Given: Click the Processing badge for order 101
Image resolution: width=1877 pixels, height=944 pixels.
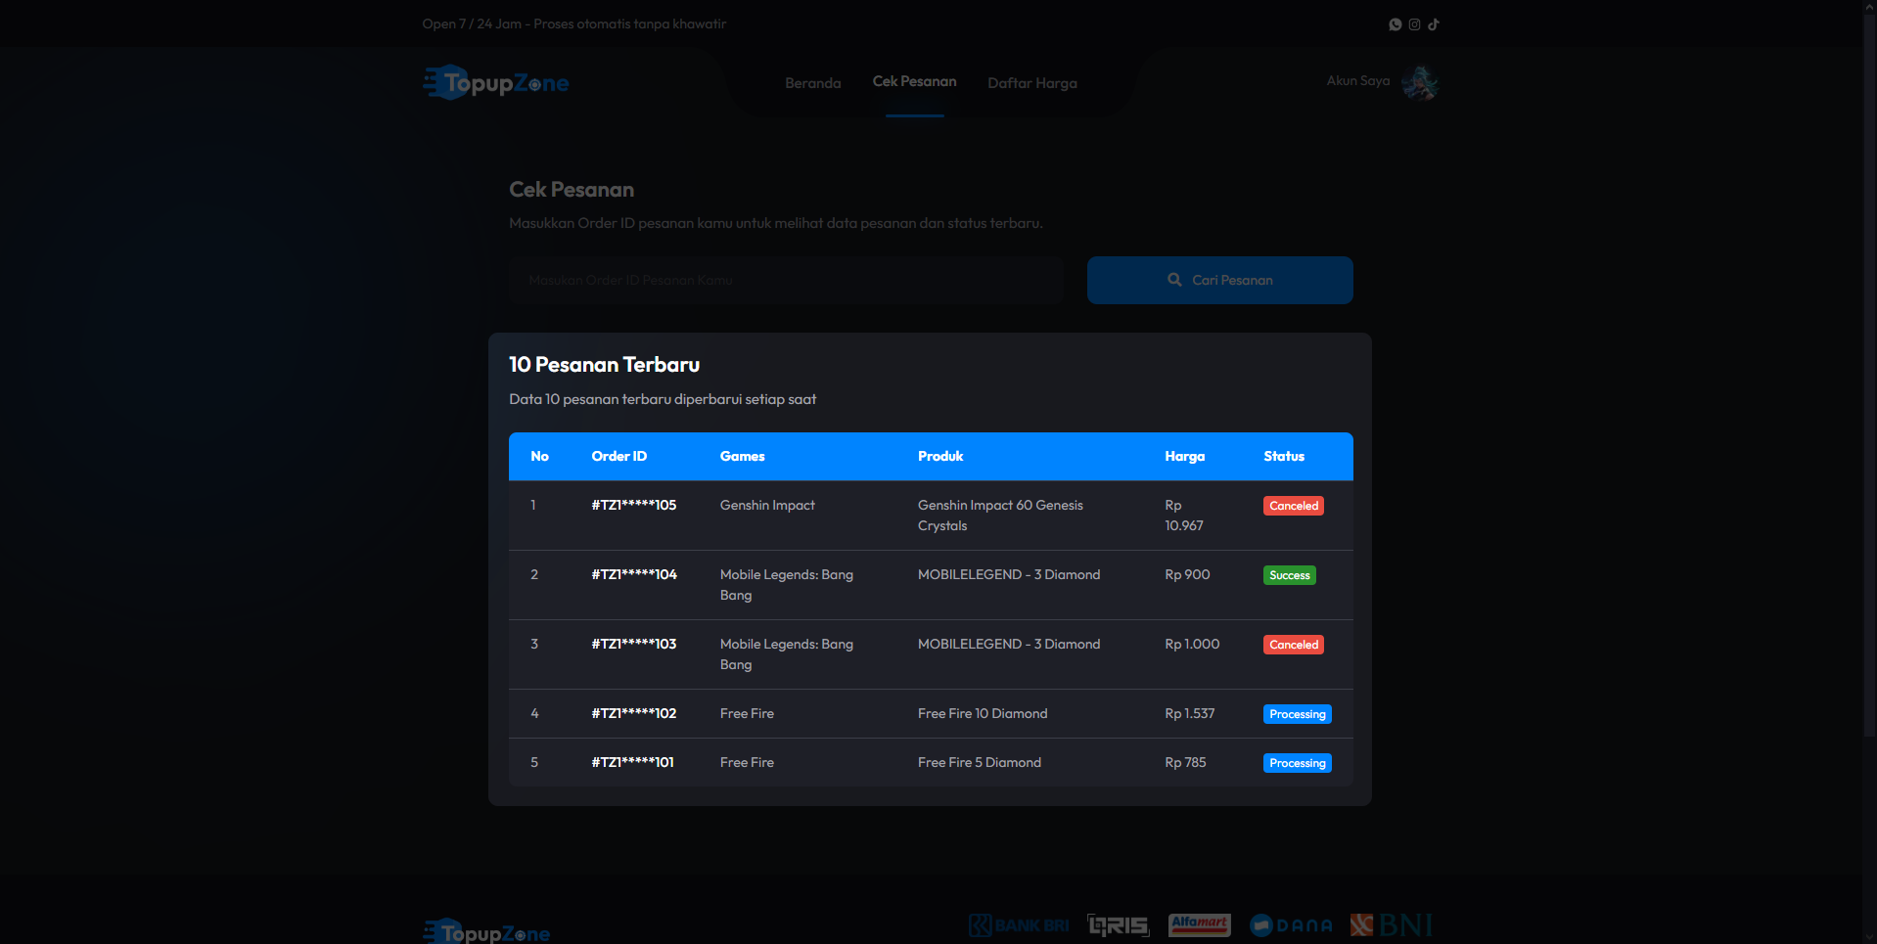Looking at the screenshot, I should (1298, 763).
